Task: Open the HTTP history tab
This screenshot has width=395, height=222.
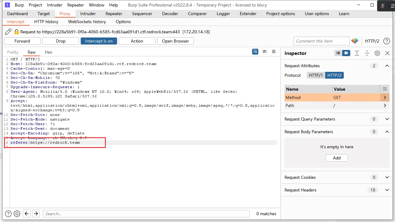Action: pyautogui.click(x=46, y=22)
